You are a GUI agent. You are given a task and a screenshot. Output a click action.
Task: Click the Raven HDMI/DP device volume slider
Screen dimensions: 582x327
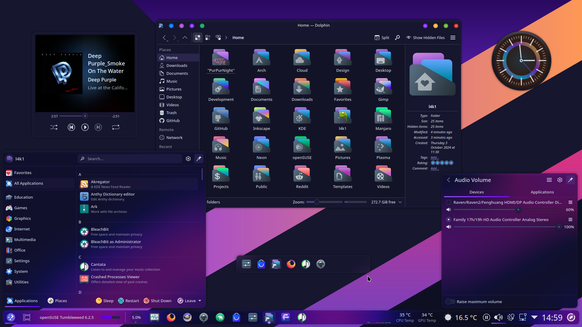coord(508,210)
